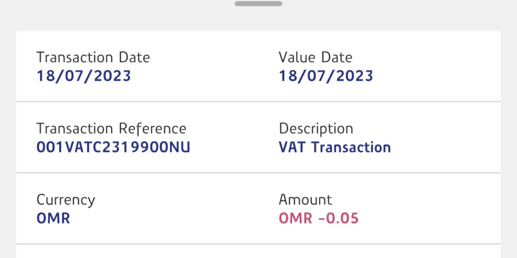
Task: Select the blue OMR currency value
Action: coord(53,219)
